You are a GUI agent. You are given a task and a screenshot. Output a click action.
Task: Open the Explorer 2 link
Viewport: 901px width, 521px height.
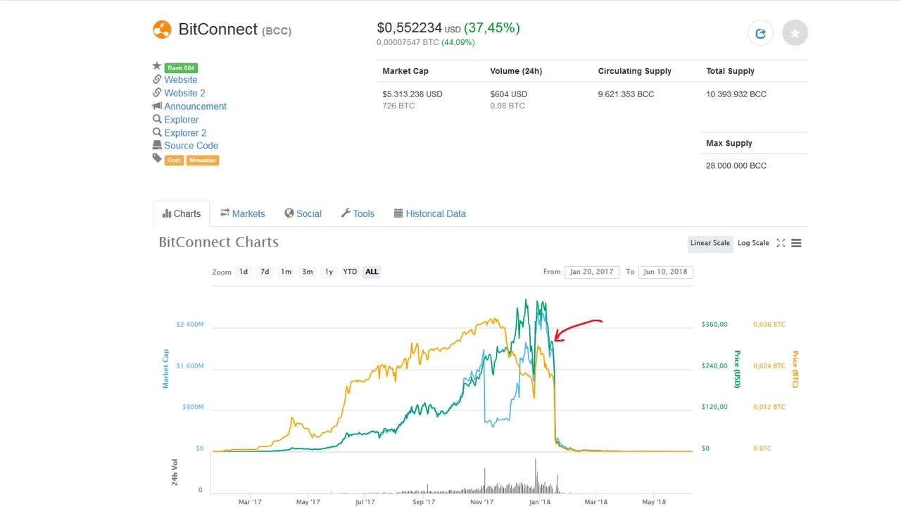[186, 133]
